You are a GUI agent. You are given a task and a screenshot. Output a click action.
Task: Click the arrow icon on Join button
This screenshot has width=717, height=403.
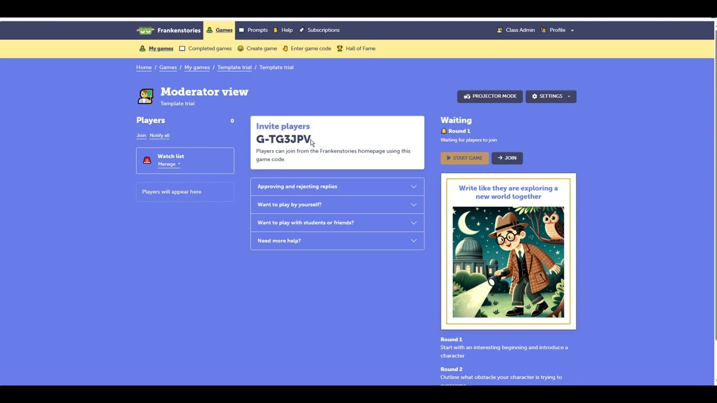pos(500,158)
